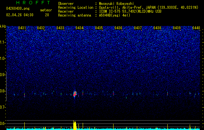Image resolution: width=204 pixels, height=130 pixels.
Task: Click the 0436 time marker
Action: [x=118, y=28]
